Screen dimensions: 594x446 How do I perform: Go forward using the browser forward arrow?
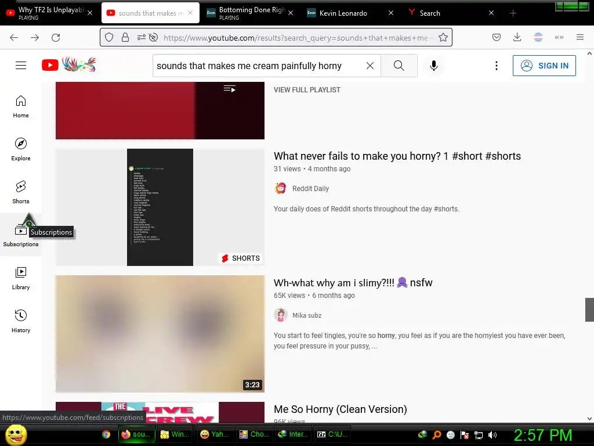(x=35, y=37)
